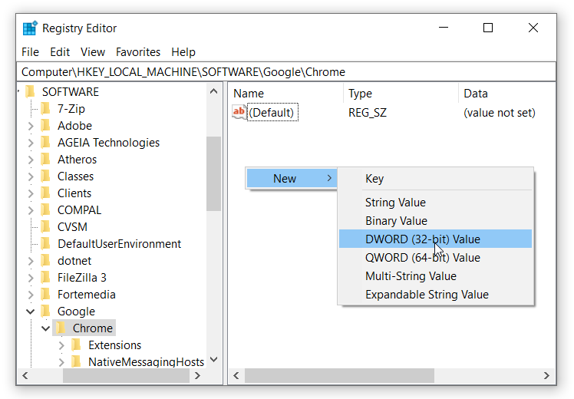This screenshot has height=399, width=574.
Task: Click the FileZilla 3 folder icon
Action: (46, 277)
